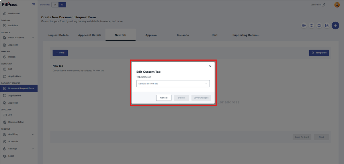Click the Delete button in dialog
Image resolution: width=344 pixels, height=164 pixels.
[x=181, y=98]
